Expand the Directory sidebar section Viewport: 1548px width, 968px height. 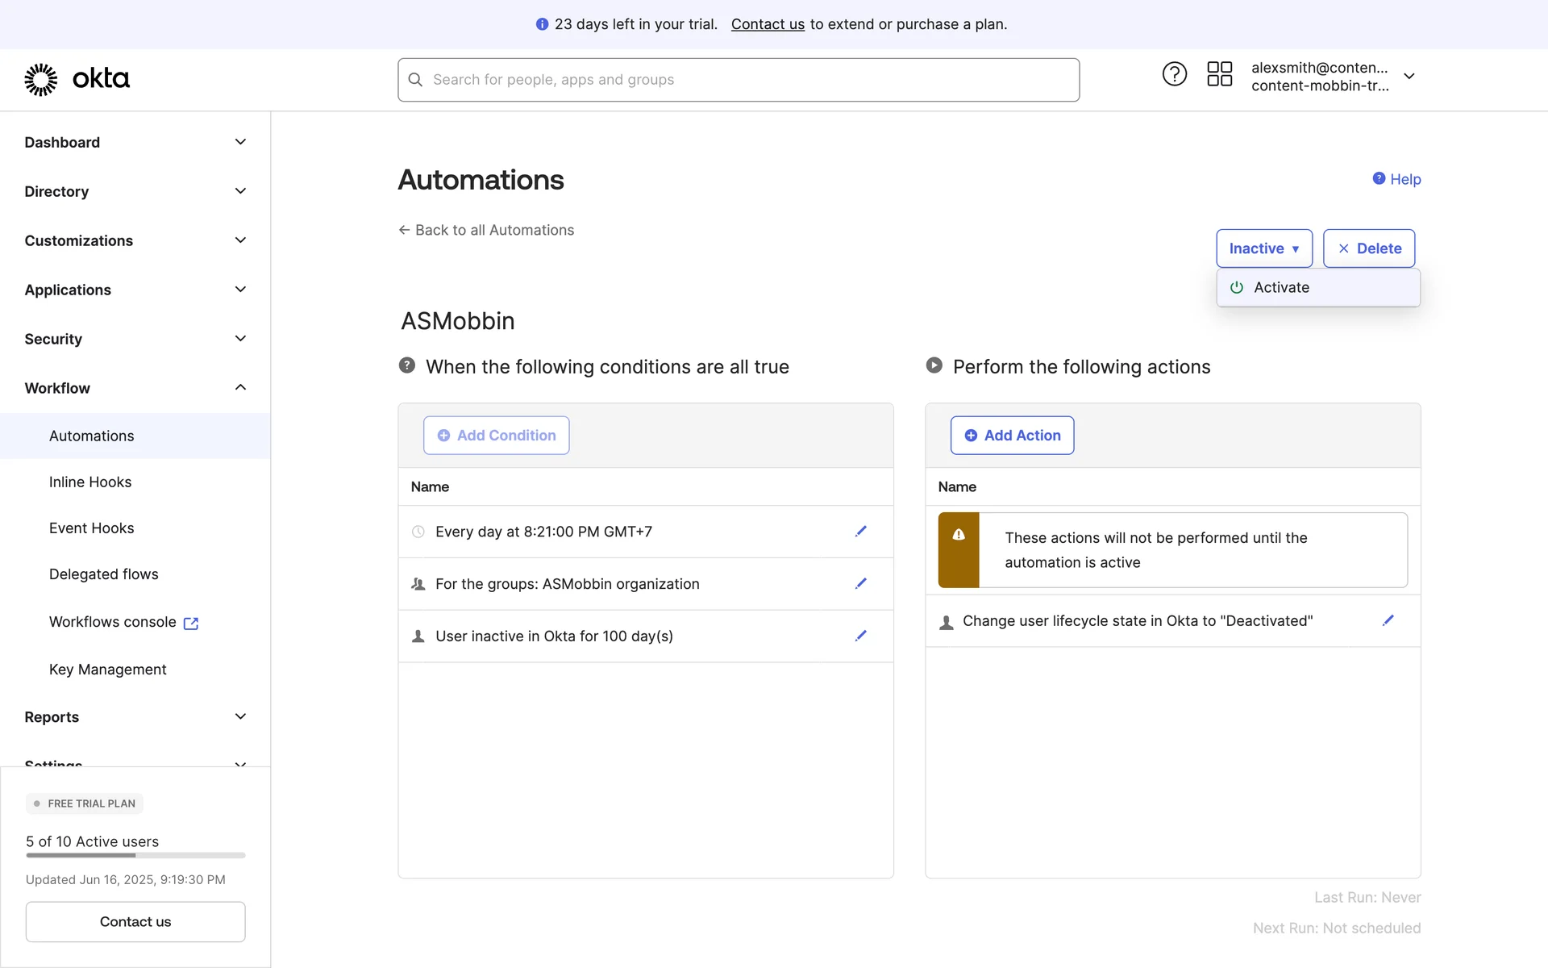(x=240, y=191)
